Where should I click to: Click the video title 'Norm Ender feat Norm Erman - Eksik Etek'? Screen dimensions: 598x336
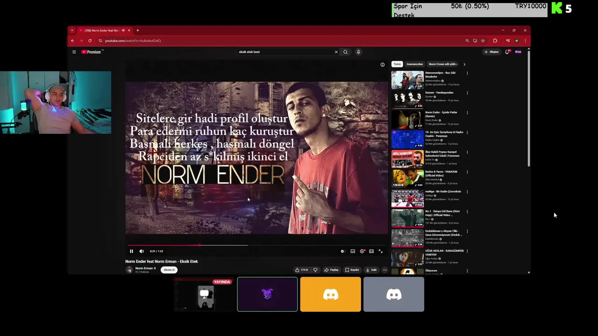tap(162, 261)
